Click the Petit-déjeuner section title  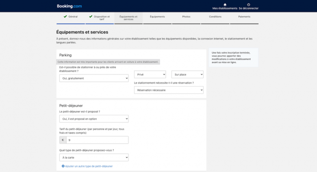point(71,106)
